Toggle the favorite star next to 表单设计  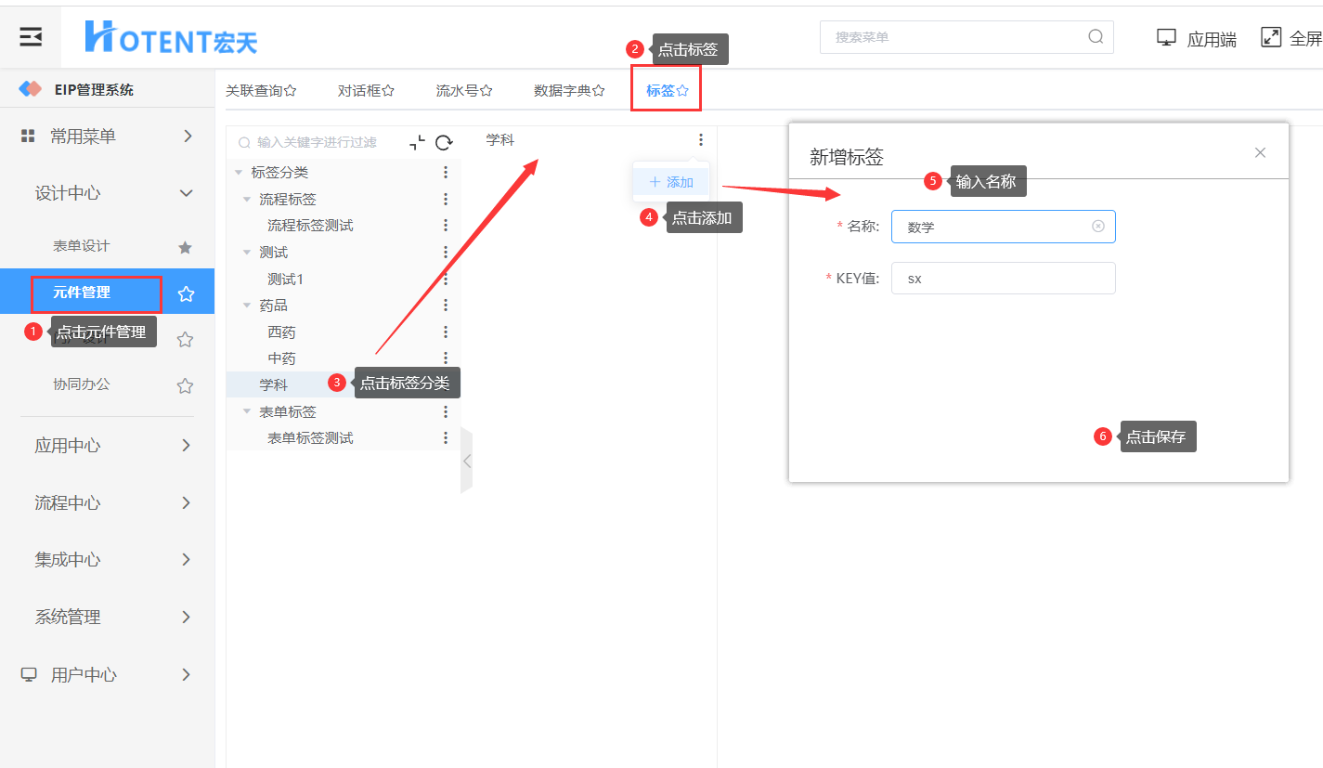(x=185, y=247)
